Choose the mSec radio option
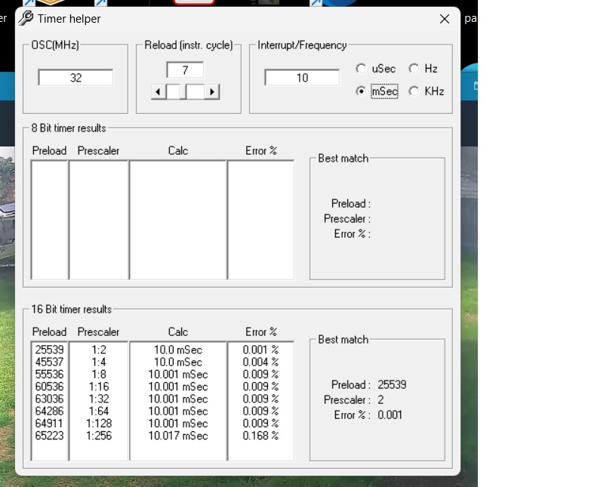Screen dimensions: 613x487 tap(362, 91)
